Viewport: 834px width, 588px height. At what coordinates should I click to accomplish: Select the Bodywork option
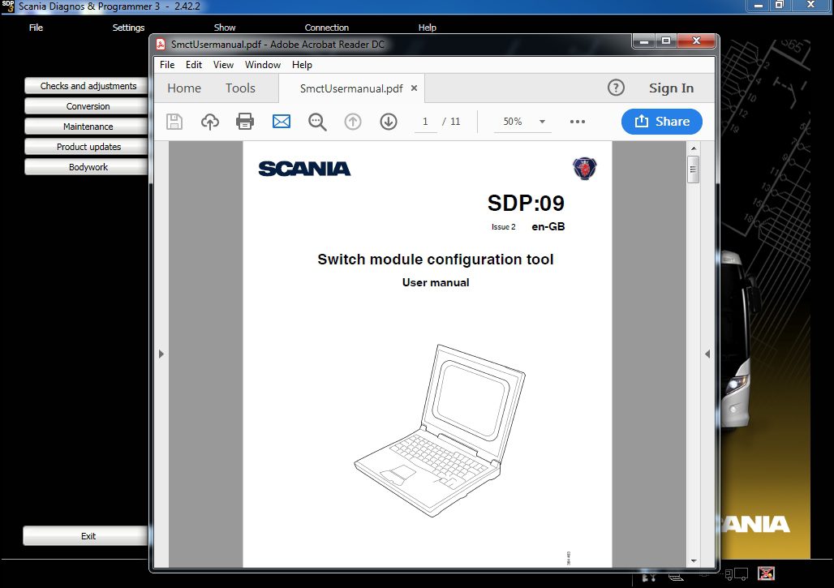click(x=85, y=166)
